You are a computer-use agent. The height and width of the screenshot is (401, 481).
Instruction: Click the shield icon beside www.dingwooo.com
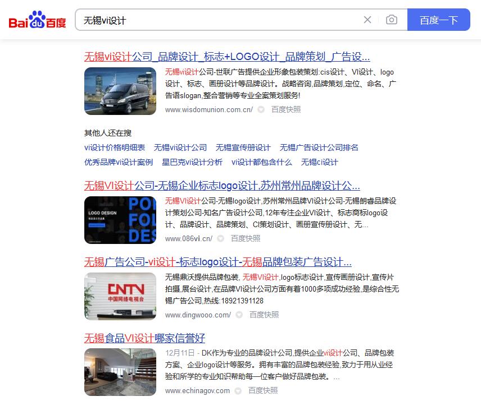pos(239,315)
